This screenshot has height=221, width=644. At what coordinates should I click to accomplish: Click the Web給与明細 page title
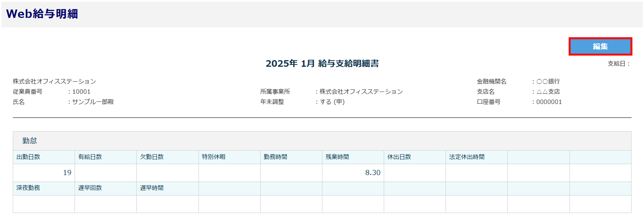tap(42, 14)
